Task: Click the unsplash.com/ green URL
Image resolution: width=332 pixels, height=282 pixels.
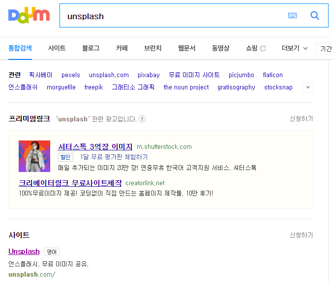Action: [32, 274]
